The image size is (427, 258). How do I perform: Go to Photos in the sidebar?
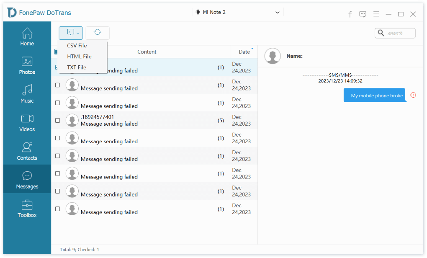click(x=27, y=65)
